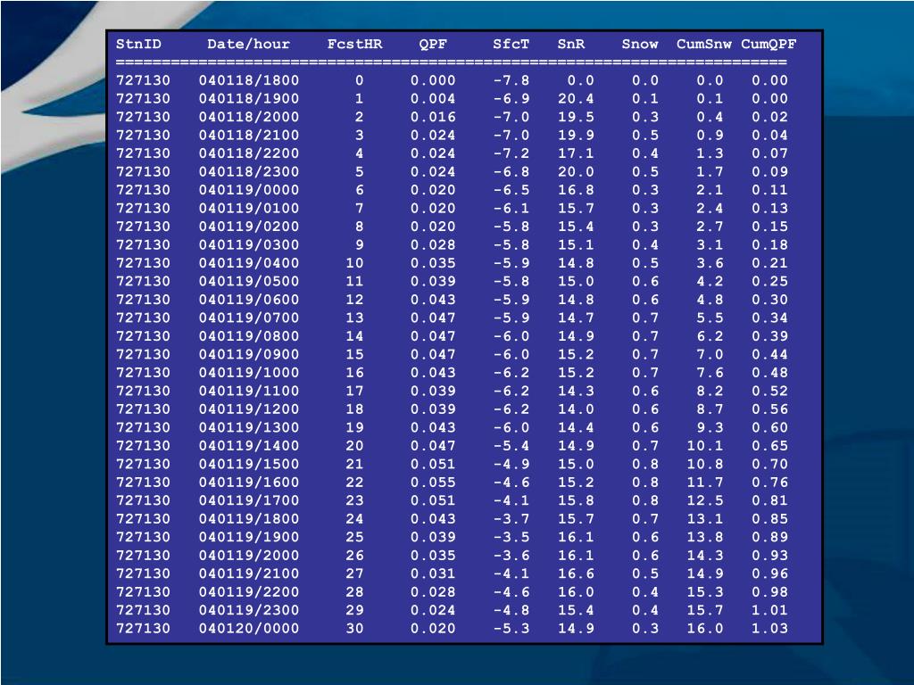Click QPF value 0.055
This screenshot has height=685, width=914.
[x=433, y=482]
